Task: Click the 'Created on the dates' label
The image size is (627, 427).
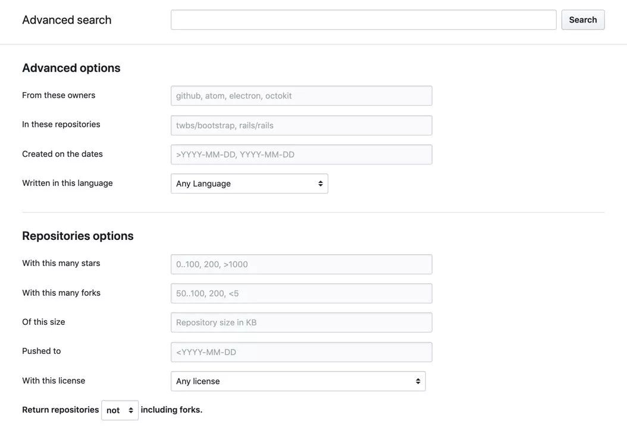Action: point(62,154)
